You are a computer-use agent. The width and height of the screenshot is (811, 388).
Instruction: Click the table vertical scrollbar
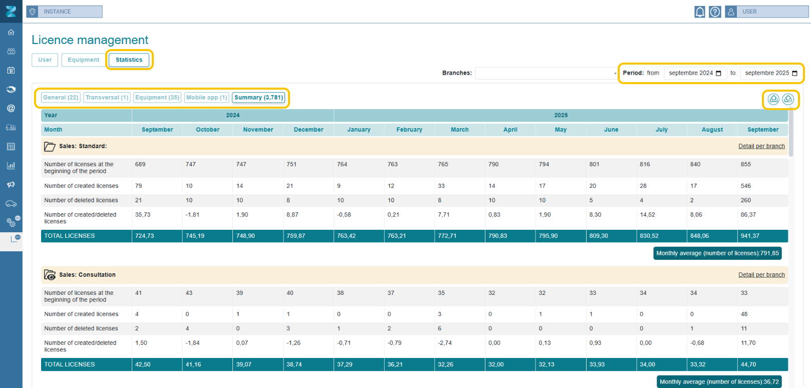pos(791,133)
